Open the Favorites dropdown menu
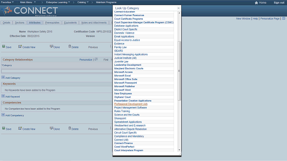The image size is (287, 161). click(7, 2)
